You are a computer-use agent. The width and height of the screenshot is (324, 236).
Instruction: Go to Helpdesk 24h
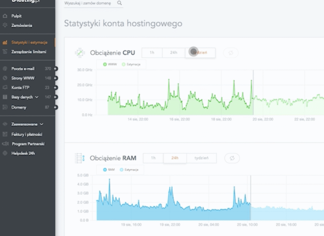[23, 153]
